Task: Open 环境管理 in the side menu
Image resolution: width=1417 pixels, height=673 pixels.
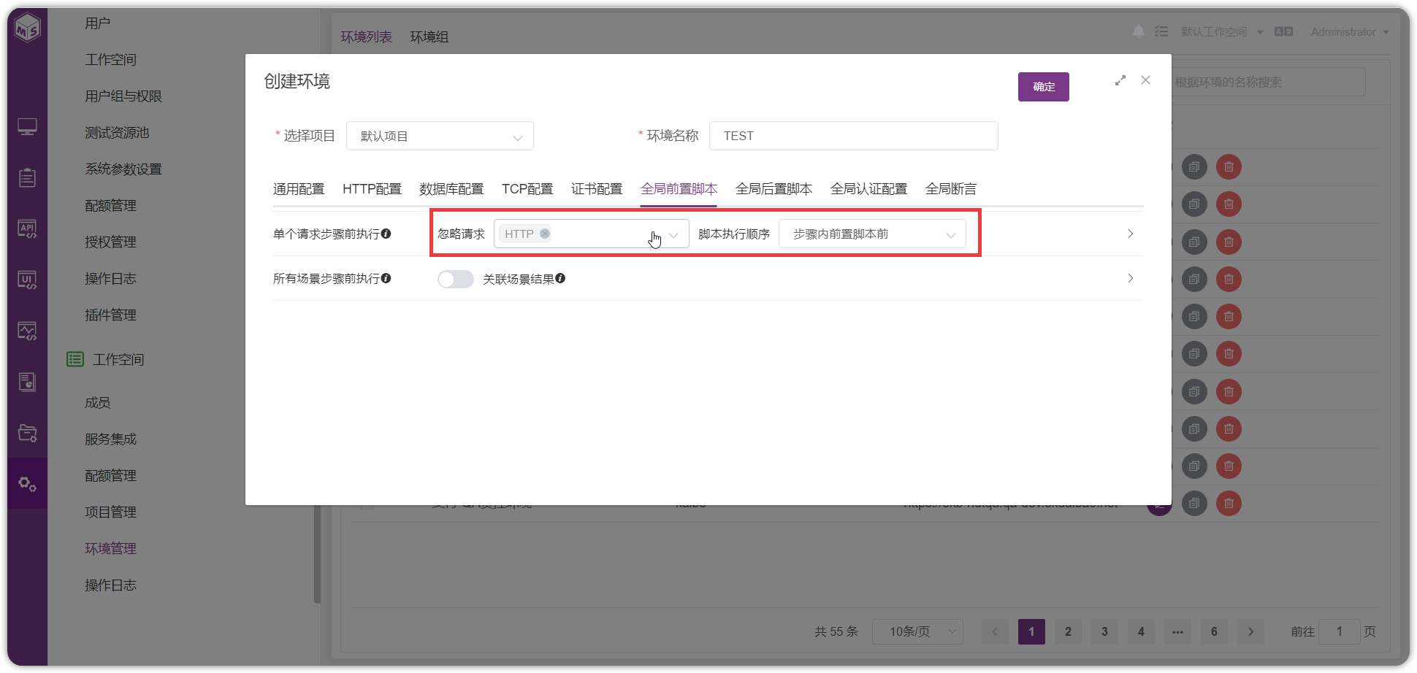Action: (x=110, y=548)
